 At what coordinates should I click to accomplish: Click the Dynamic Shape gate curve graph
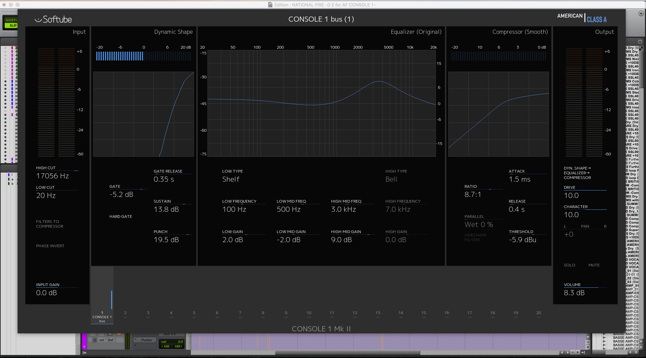click(144, 114)
